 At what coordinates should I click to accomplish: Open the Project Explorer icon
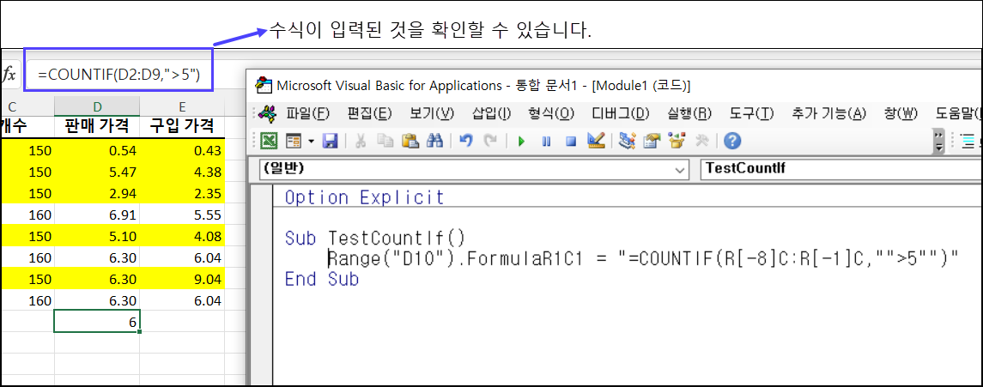626,142
